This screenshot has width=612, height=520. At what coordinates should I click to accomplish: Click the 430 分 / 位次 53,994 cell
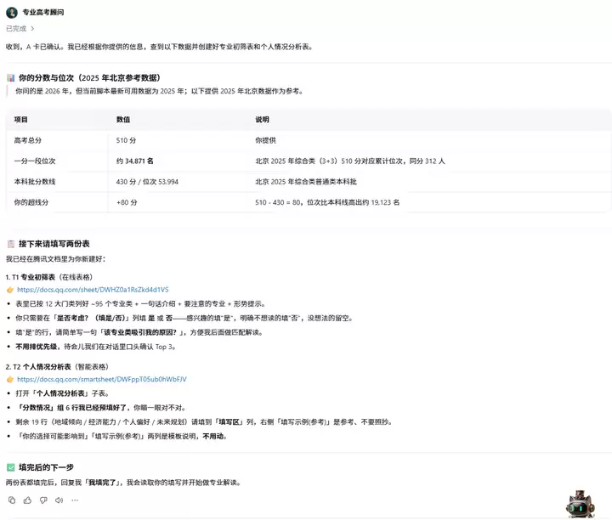coord(147,182)
